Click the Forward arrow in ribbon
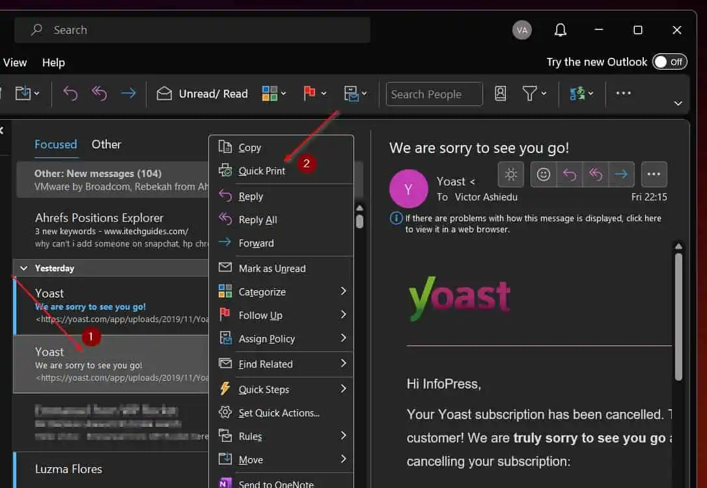Viewport: 707px width, 488px height. tap(128, 93)
